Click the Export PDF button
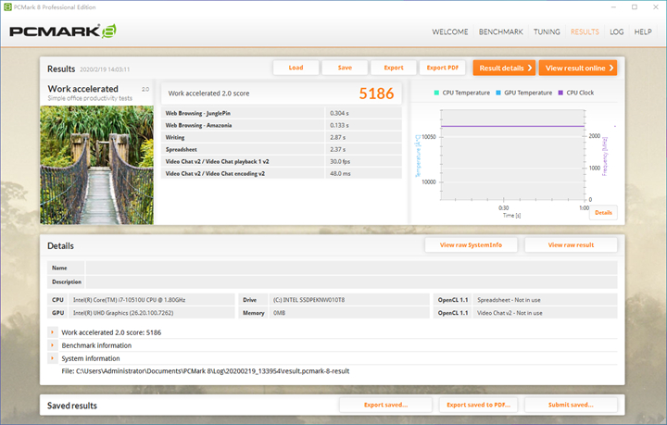The image size is (667, 425). click(442, 68)
